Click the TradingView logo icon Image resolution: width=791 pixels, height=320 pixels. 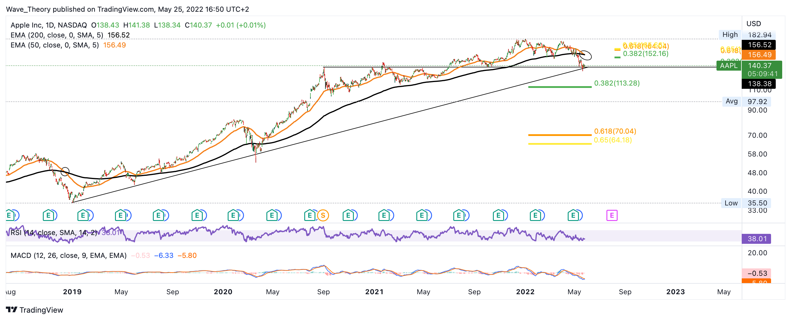click(x=12, y=309)
